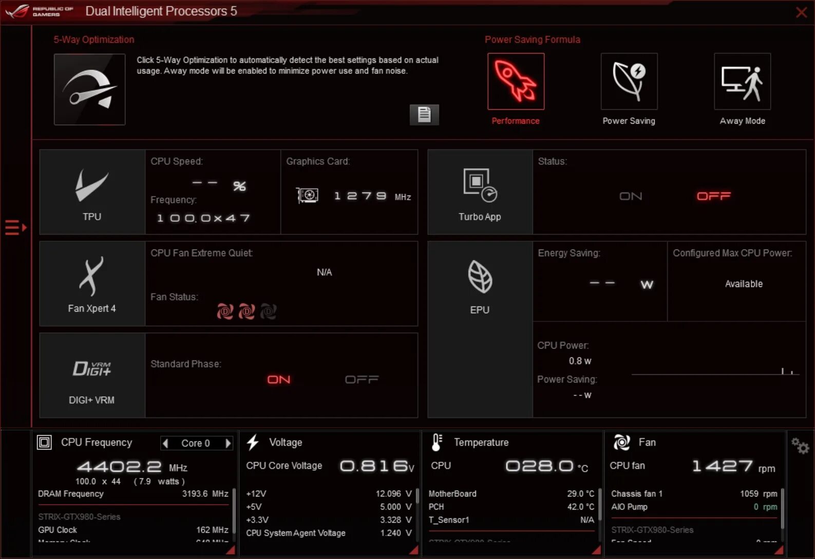Click the Fan panel scrollbar
Screen dimensions: 815x559
(x=783, y=509)
